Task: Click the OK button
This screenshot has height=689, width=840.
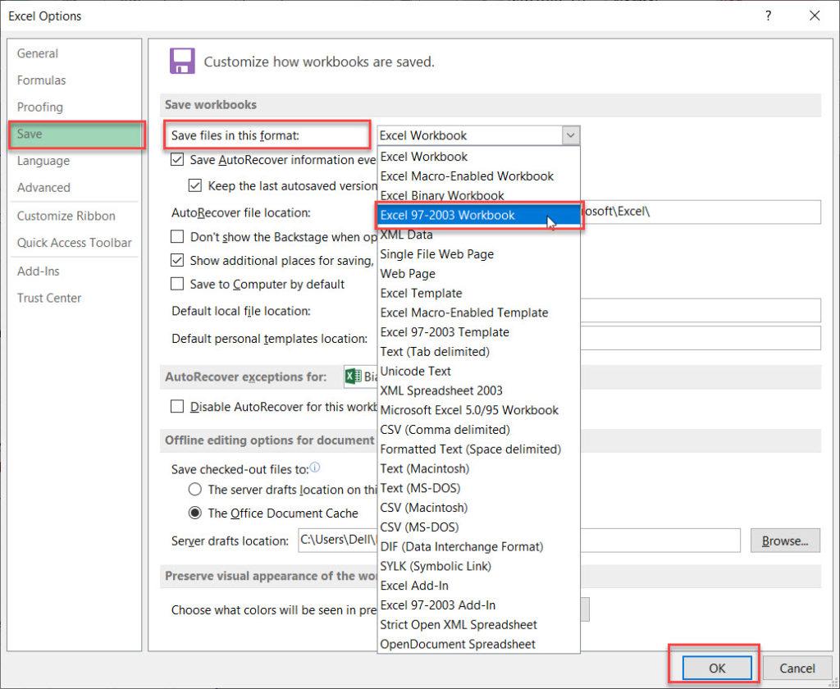Action: click(x=717, y=668)
